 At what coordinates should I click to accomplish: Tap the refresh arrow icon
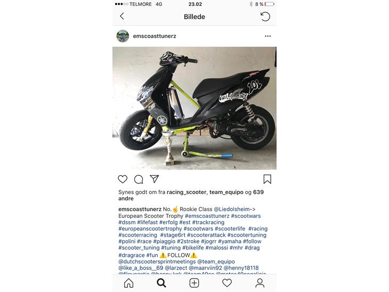(265, 17)
